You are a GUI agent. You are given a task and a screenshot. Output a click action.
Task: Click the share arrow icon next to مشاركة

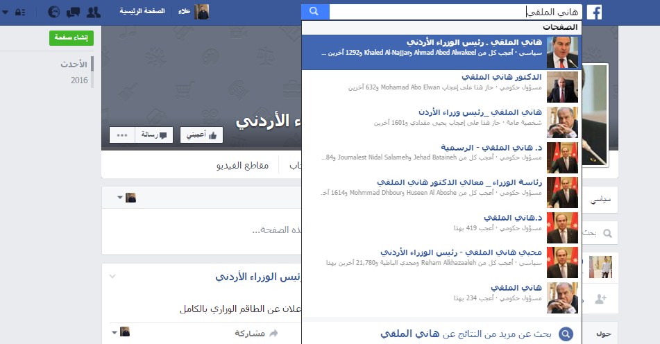click(x=273, y=334)
